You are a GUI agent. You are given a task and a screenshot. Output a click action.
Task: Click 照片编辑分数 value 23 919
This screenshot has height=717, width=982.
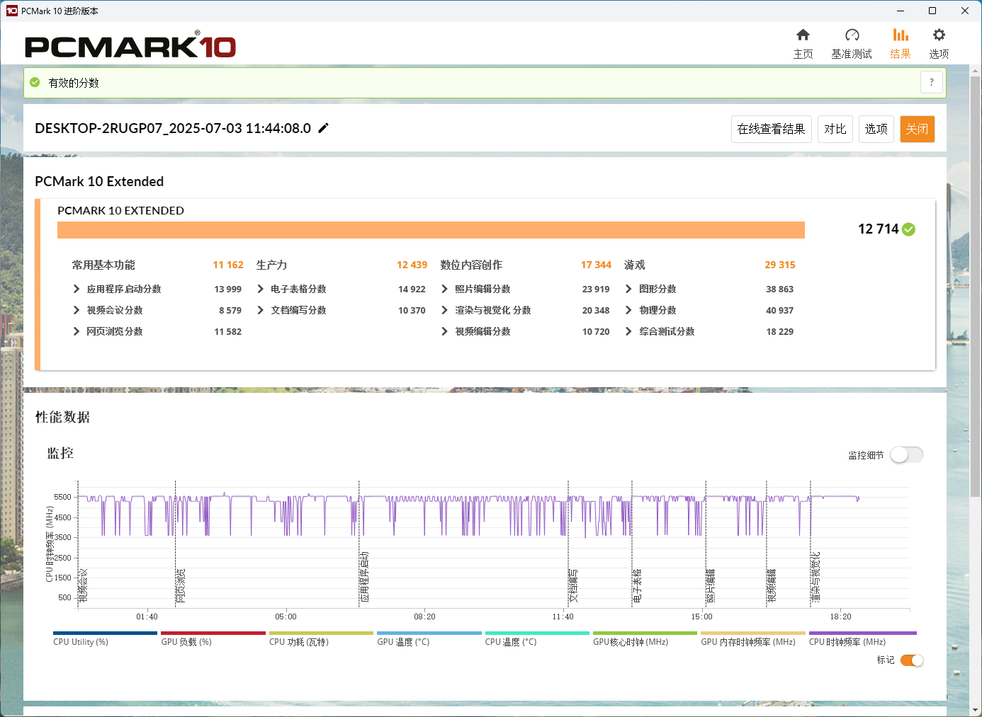point(596,289)
